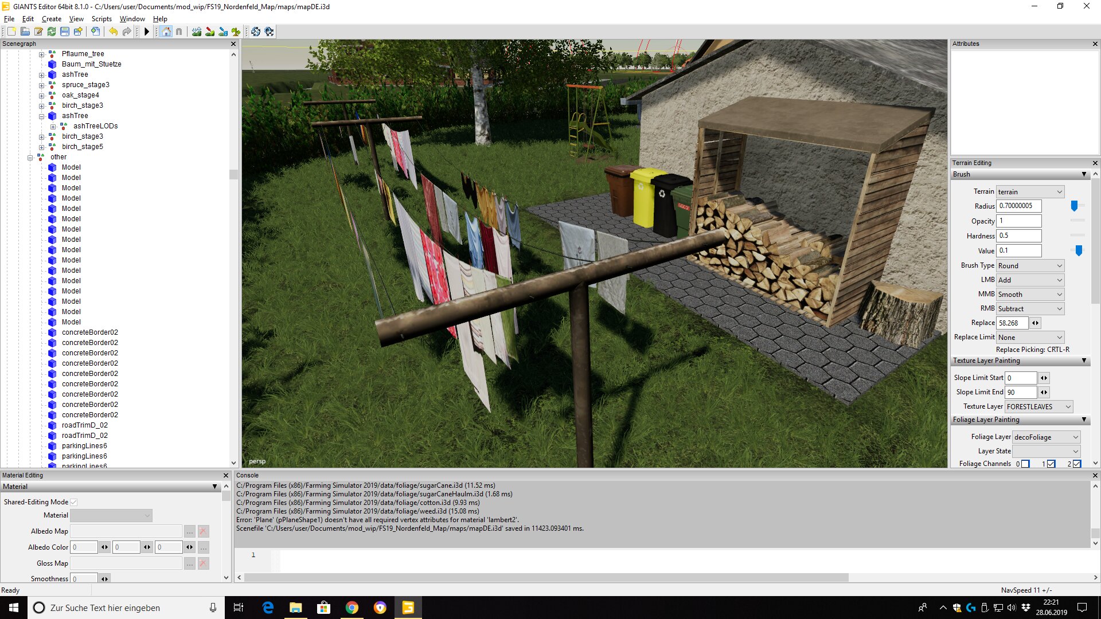Click the house navigation icon
Viewport: 1101px width, 619px height.
(x=166, y=32)
